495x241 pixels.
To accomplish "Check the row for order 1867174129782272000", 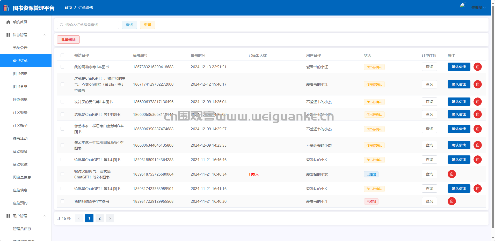I will pyautogui.click(x=62, y=84).
